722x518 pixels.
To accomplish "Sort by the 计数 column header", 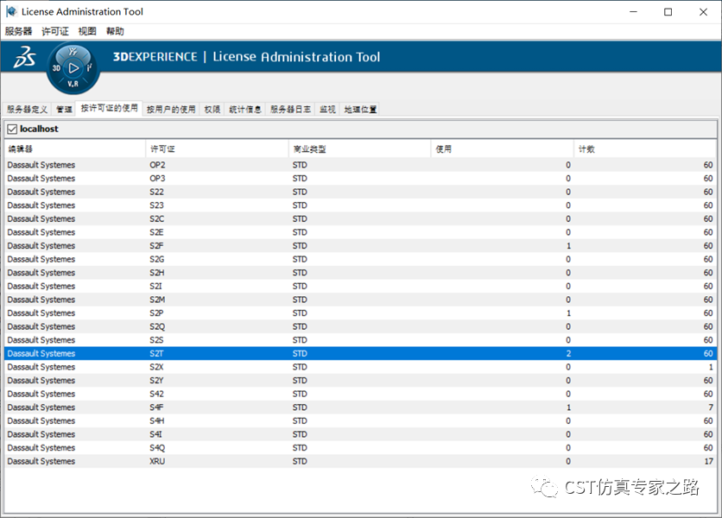I will (x=645, y=148).
